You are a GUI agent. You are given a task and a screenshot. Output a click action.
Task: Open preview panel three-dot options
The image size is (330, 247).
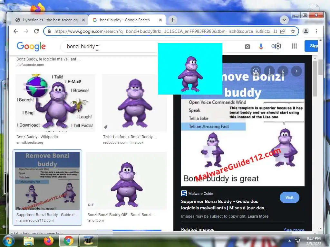click(x=269, y=71)
